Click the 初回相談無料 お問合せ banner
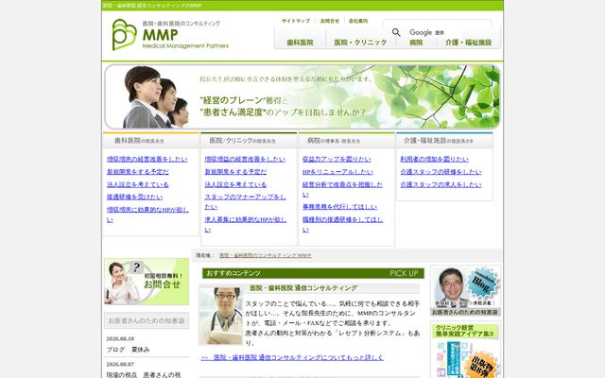 (147, 282)
